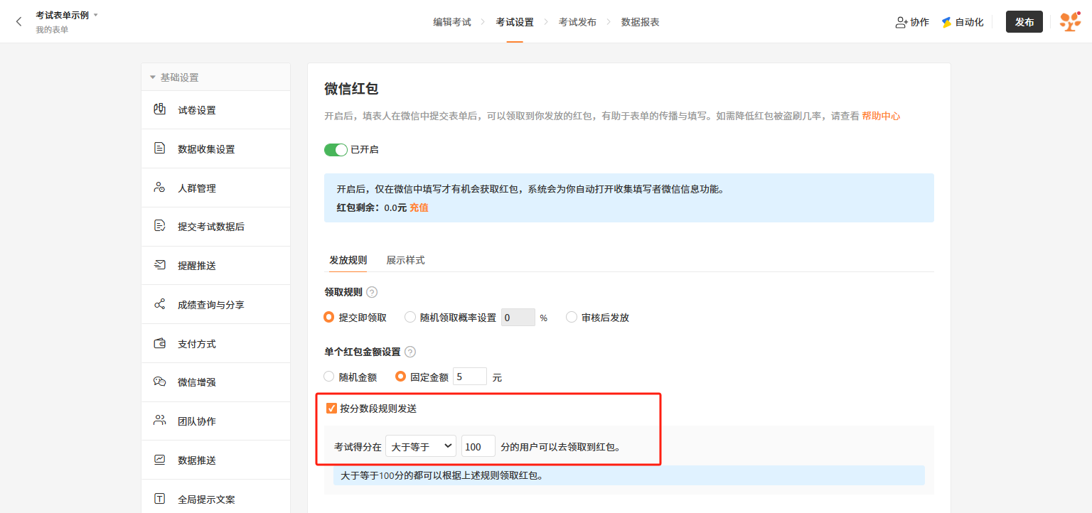Open the 发放规则 tab

pos(348,260)
